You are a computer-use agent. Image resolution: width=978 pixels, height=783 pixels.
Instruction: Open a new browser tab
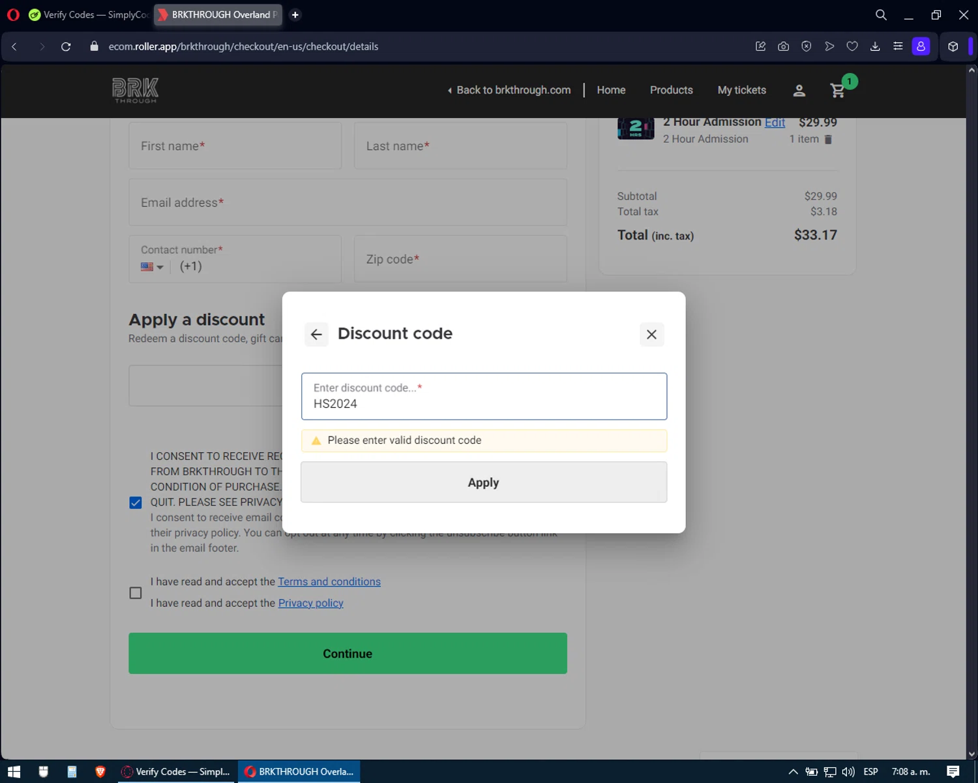pyautogui.click(x=295, y=14)
